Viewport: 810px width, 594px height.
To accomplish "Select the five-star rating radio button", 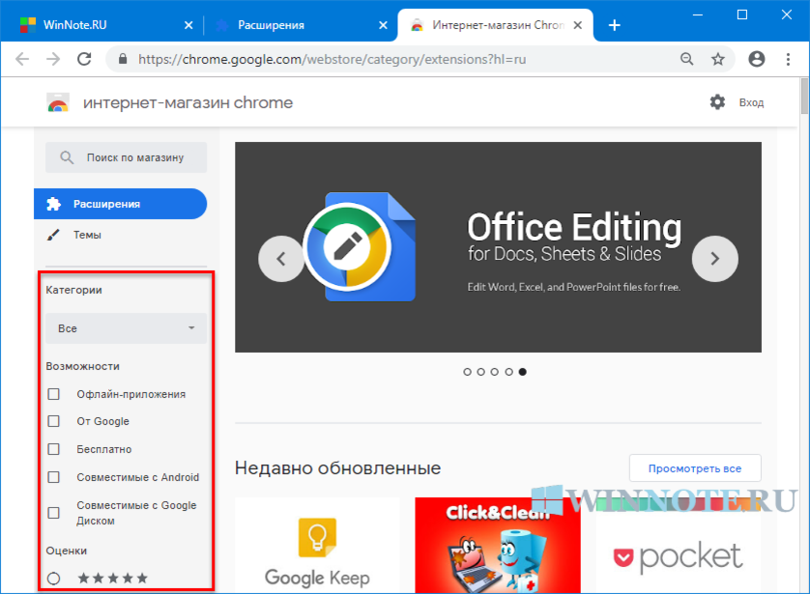I will click(x=54, y=579).
